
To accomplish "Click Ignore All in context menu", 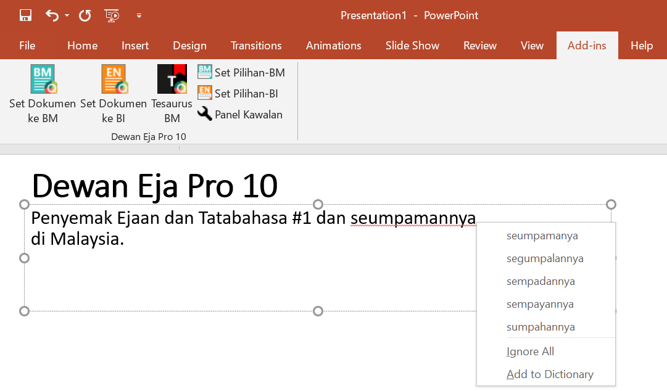I will 530,352.
